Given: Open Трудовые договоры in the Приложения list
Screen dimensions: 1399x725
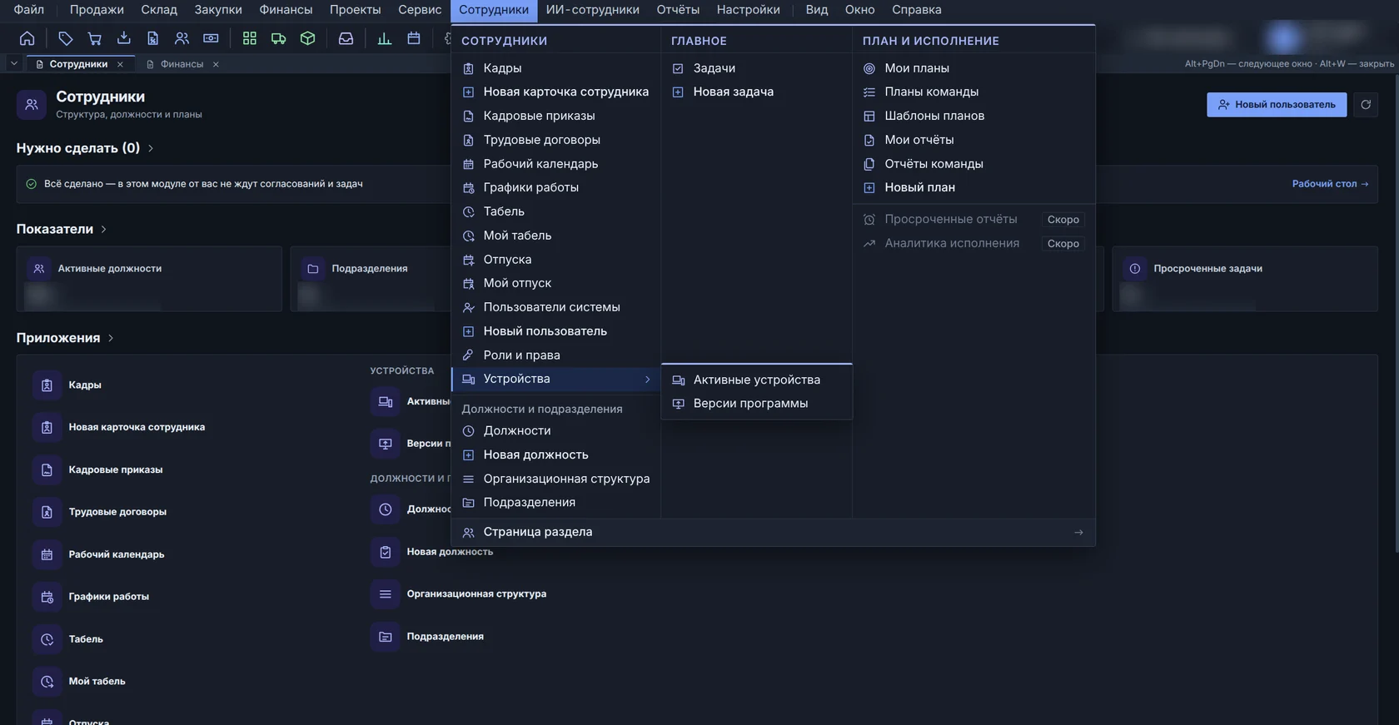Looking at the screenshot, I should click(x=100, y=512).
